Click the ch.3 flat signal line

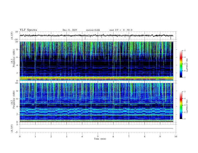pyautogui.click(x=96, y=128)
